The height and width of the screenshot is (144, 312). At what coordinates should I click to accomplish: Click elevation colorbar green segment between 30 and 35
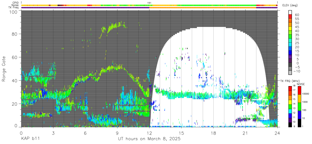(x=290, y=37)
